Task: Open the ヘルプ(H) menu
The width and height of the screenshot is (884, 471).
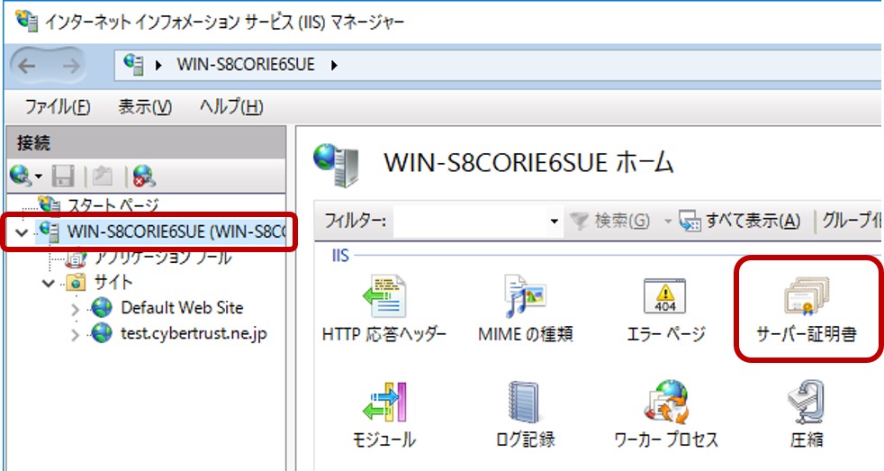Action: tap(230, 106)
